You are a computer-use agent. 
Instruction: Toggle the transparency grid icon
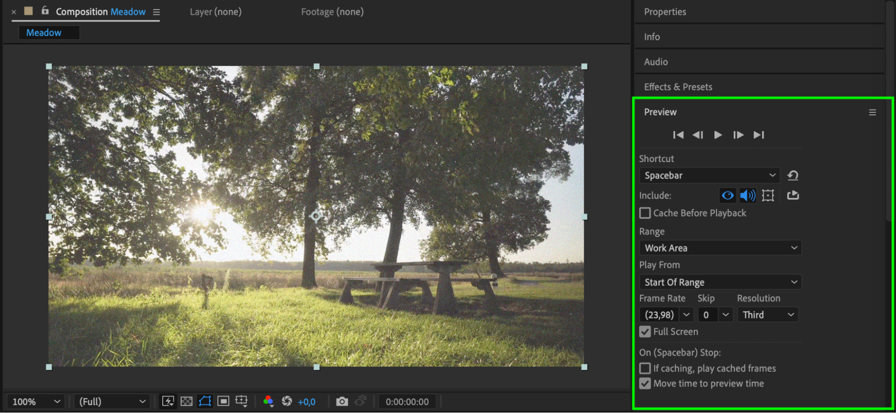coord(186,401)
